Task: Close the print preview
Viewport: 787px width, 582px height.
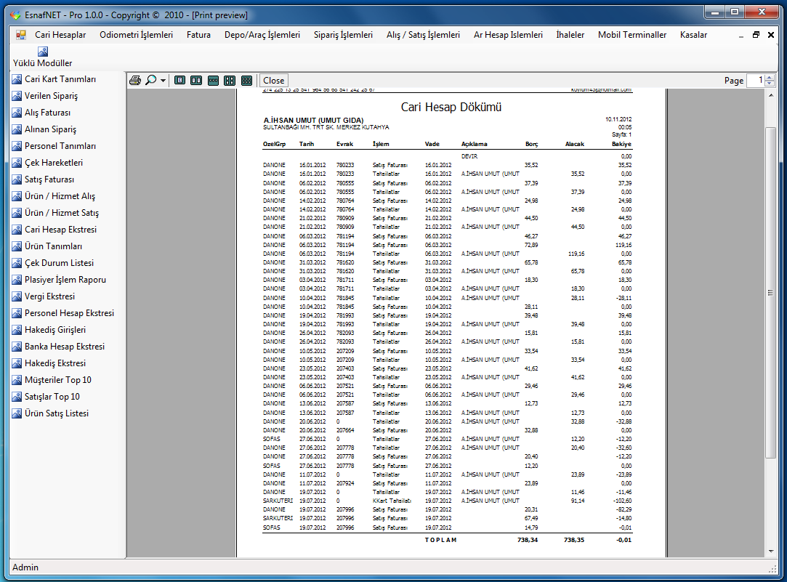Action: (273, 80)
